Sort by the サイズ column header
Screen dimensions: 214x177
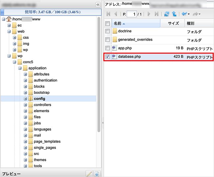tap(173, 23)
